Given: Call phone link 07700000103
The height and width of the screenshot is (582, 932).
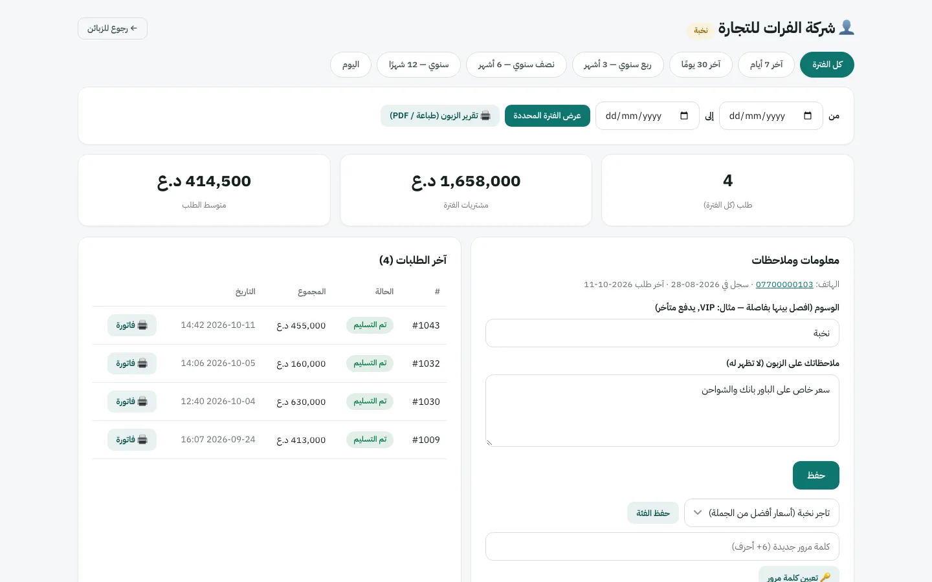Looking at the screenshot, I should click(x=784, y=285).
